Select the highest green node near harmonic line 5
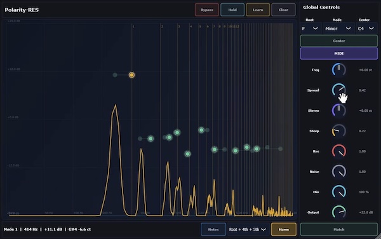The image size is (381, 239). pyautogui.click(x=201, y=130)
